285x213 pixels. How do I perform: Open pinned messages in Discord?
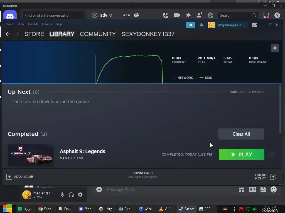(x=188, y=16)
